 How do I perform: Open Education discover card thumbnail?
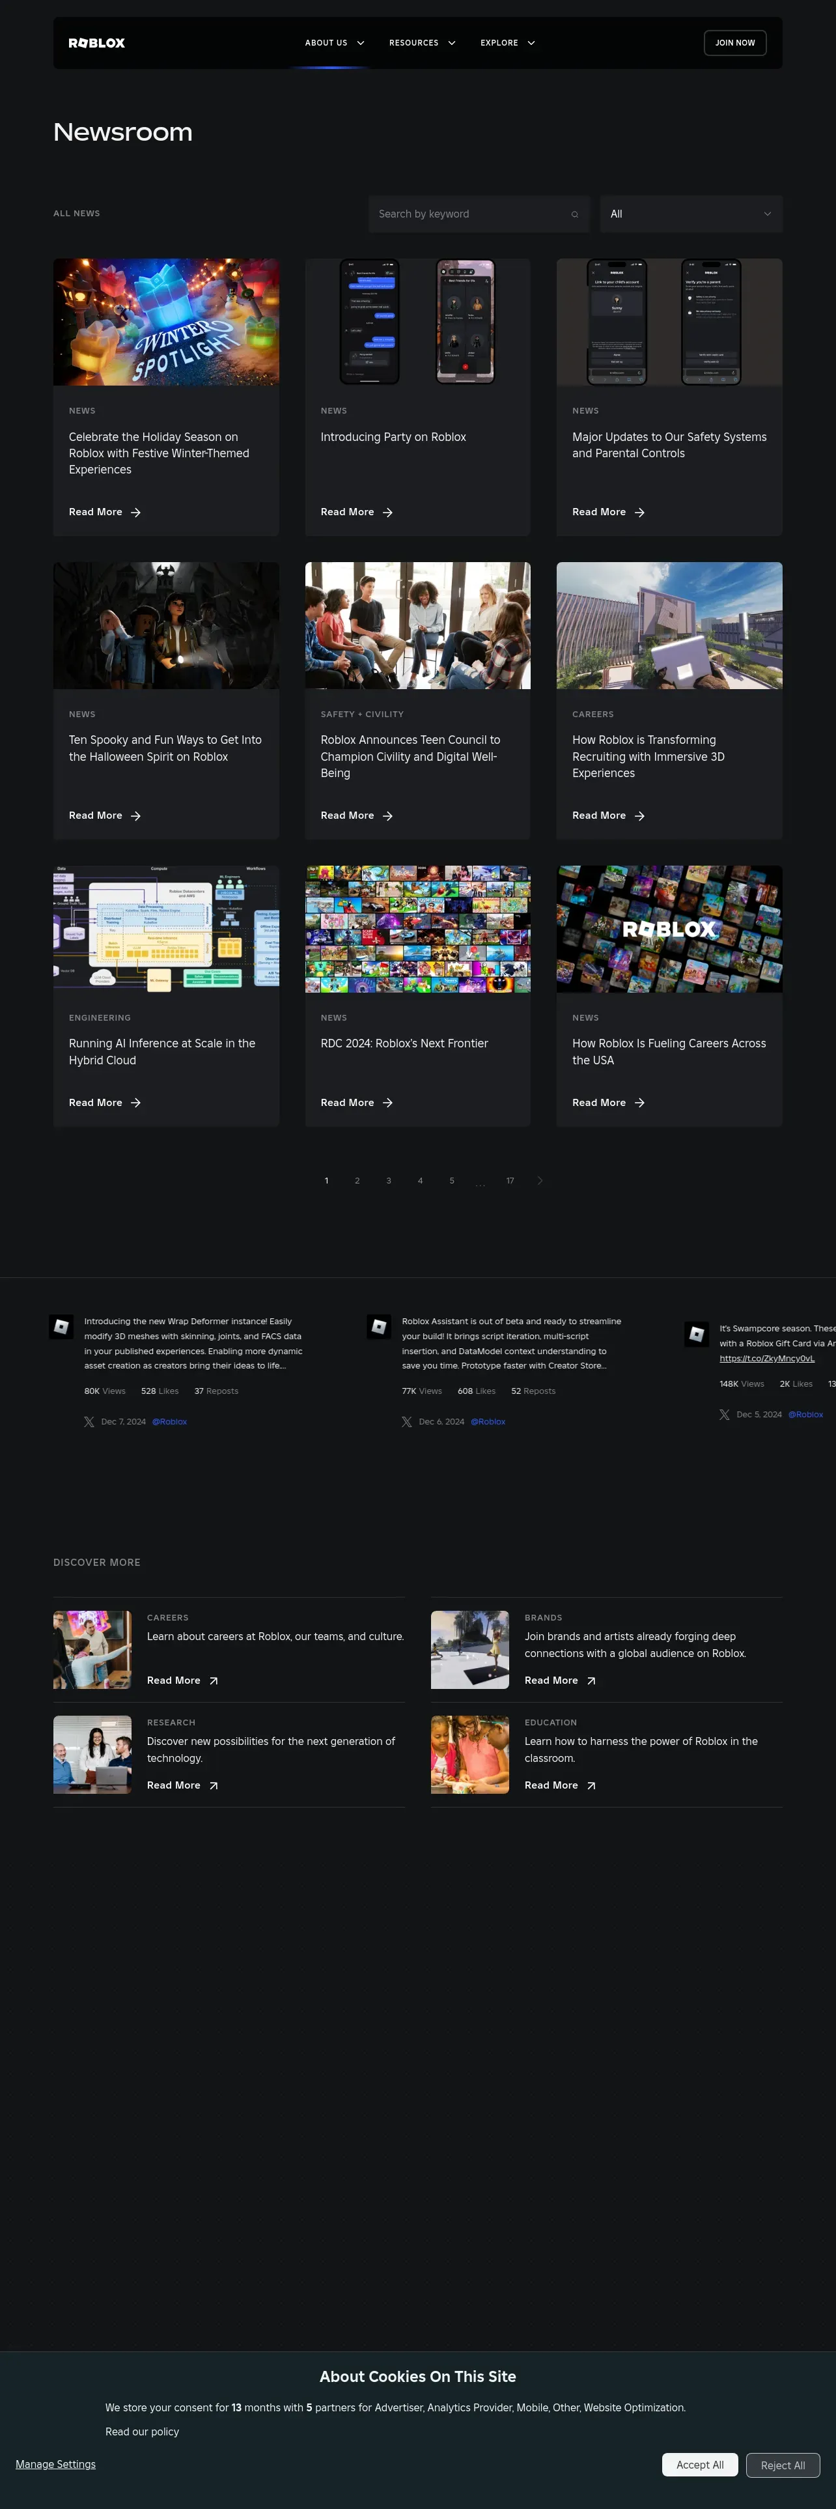tap(470, 1755)
